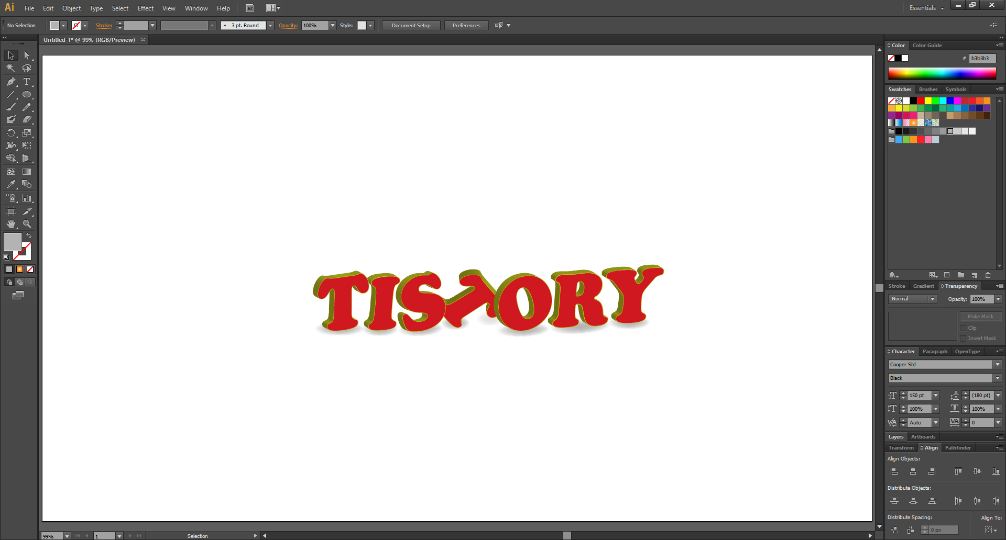
Task: Open the Object menu
Action: click(x=71, y=8)
